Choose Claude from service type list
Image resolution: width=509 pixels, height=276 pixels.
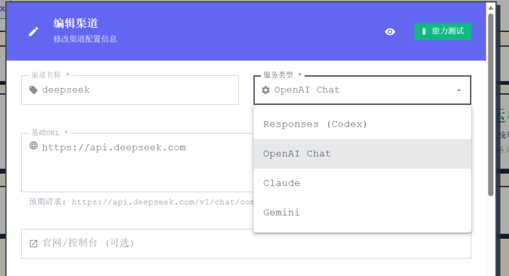click(x=362, y=183)
